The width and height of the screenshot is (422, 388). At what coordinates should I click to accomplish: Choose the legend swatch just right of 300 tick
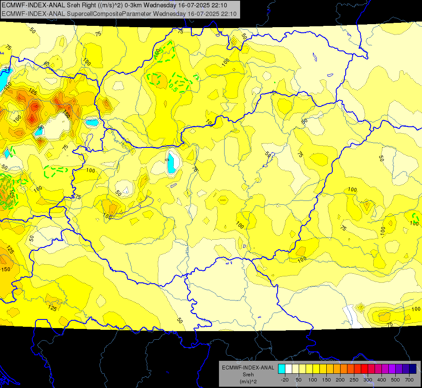372,369
